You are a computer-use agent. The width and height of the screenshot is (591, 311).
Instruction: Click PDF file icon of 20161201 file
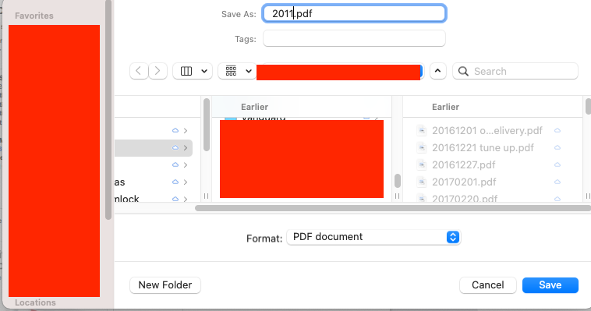[x=422, y=130]
